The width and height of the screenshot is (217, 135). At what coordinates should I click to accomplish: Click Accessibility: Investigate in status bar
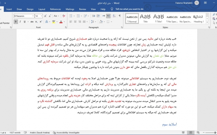tap(66, 133)
